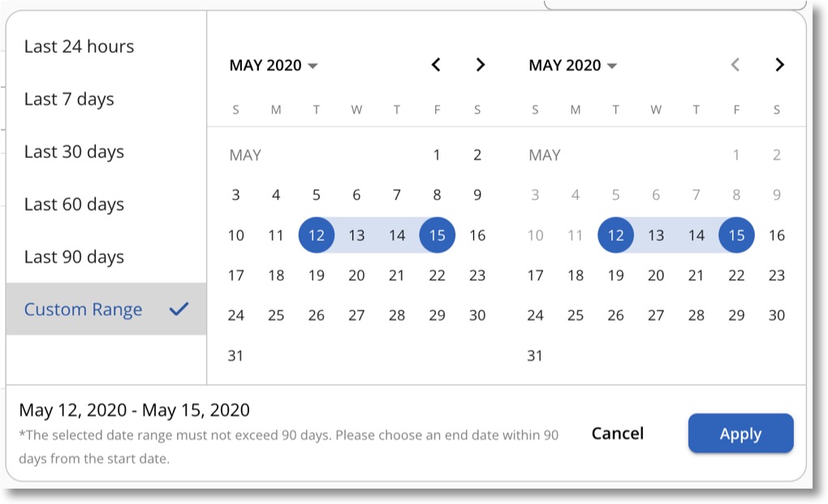Click the Apply button
The image size is (828, 504).
(740, 434)
